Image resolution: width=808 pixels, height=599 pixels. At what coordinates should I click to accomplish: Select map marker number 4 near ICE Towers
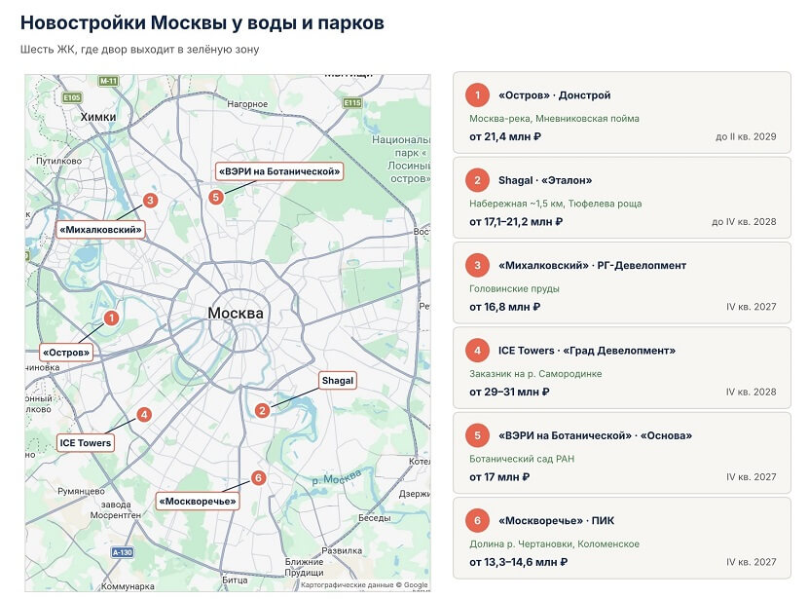click(144, 415)
